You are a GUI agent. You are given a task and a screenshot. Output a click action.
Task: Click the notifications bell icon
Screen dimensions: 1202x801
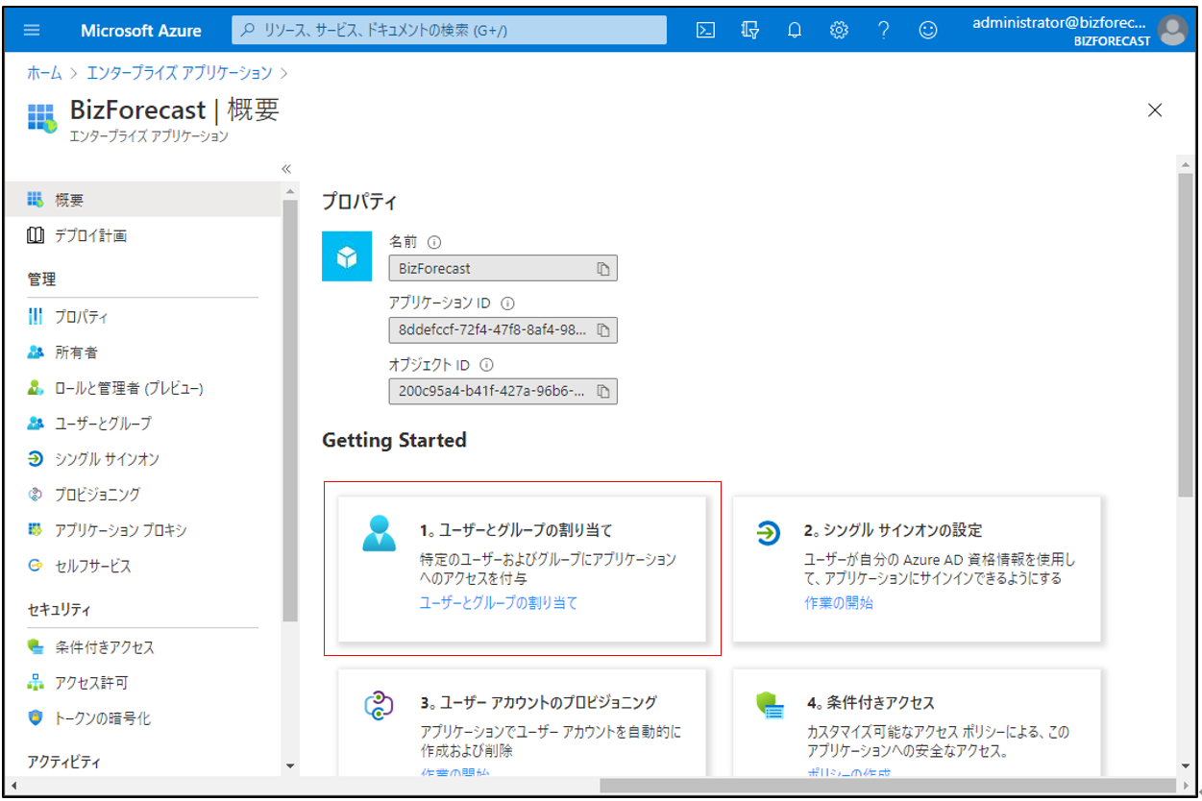click(795, 30)
